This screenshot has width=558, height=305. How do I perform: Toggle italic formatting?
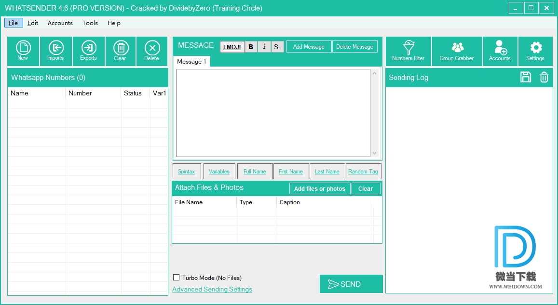coord(264,47)
